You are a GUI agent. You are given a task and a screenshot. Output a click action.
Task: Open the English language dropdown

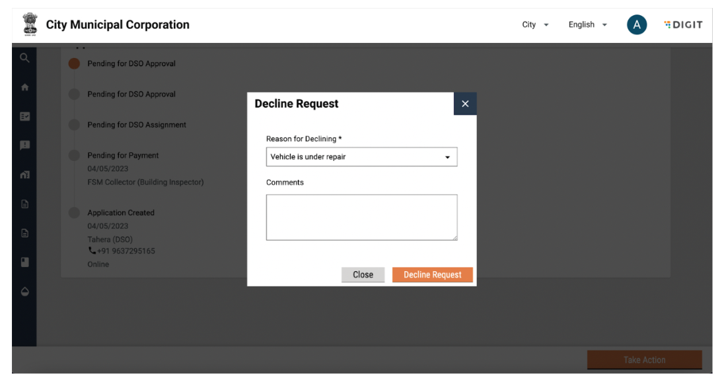[587, 25]
